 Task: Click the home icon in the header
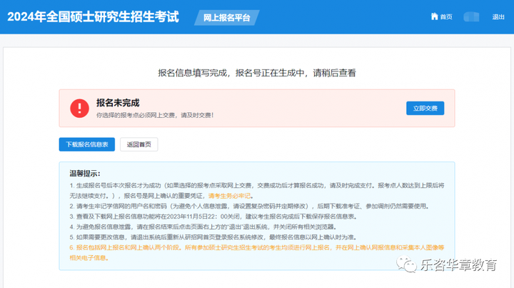pos(434,16)
